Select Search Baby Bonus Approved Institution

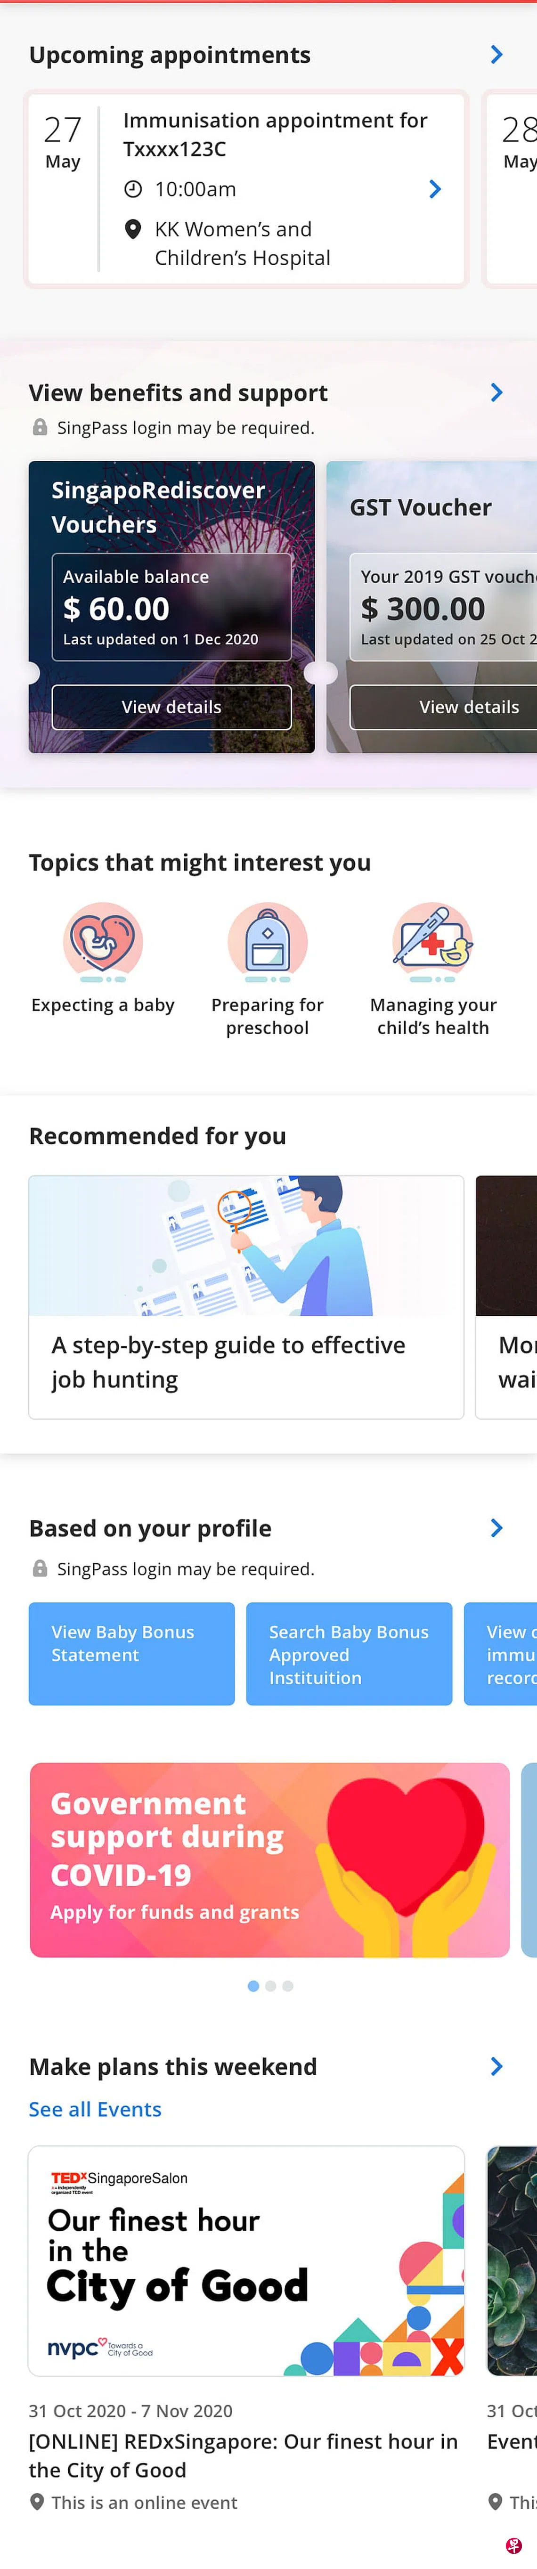[349, 1654]
